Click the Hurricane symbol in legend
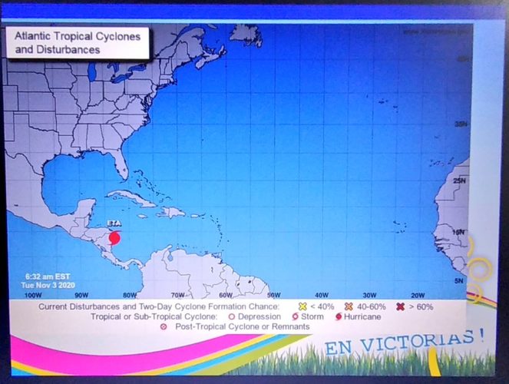 coord(338,316)
